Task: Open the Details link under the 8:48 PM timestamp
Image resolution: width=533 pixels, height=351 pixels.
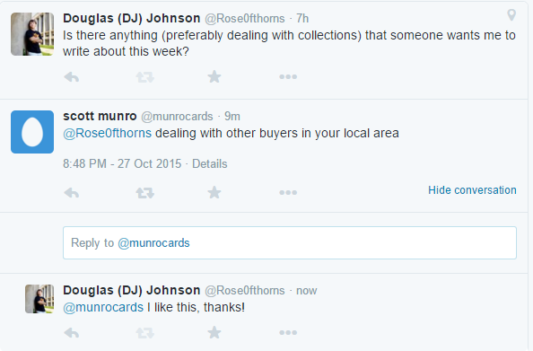Action: click(210, 163)
